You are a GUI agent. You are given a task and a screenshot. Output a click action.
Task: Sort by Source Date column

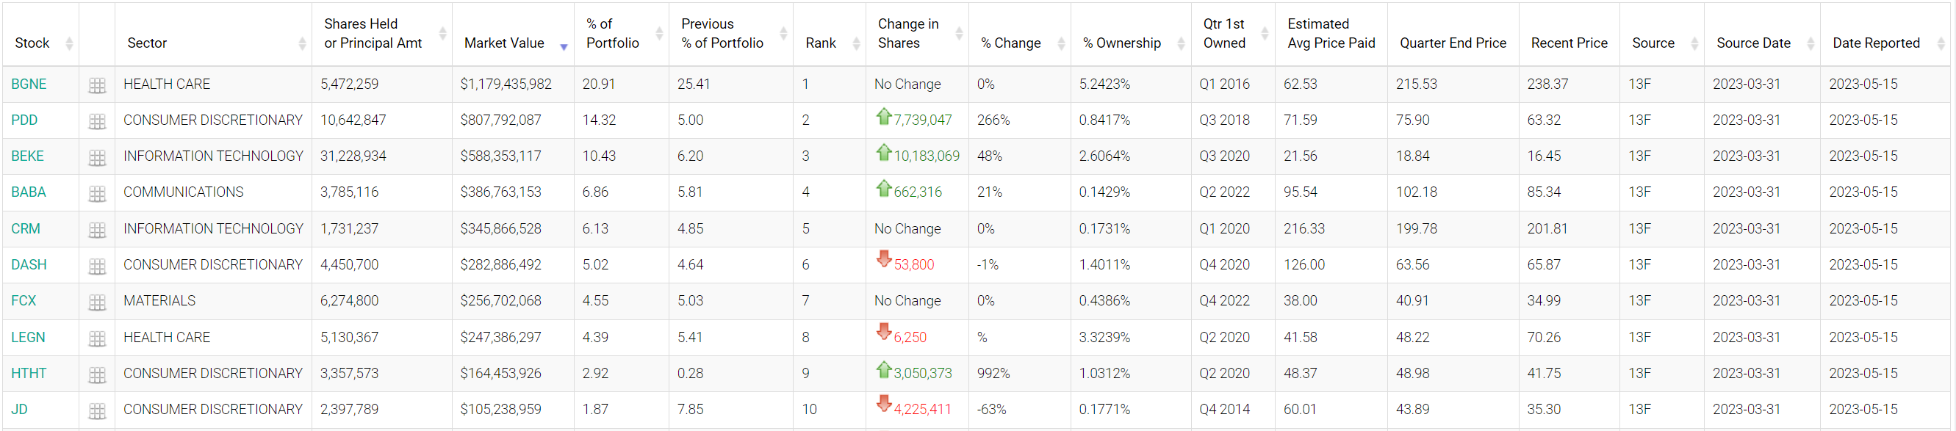(x=1753, y=43)
